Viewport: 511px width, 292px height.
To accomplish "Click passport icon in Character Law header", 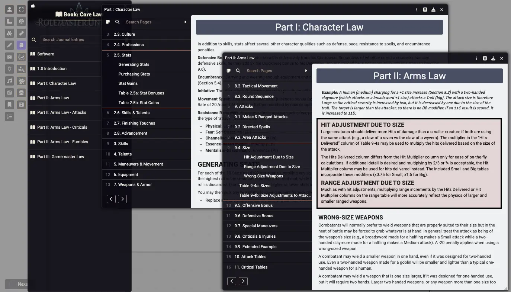I will coord(425,10).
